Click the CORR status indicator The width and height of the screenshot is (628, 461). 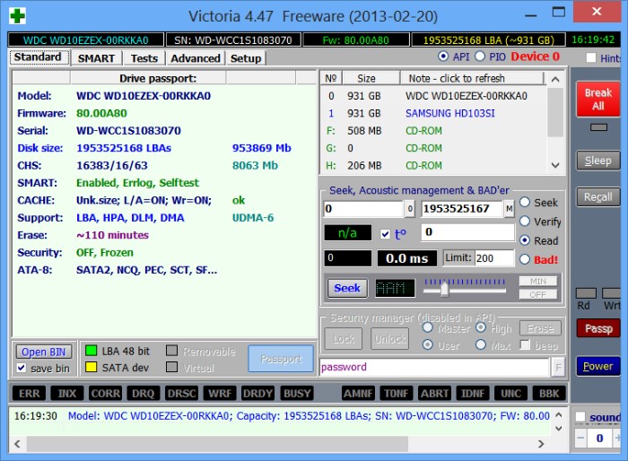(105, 394)
